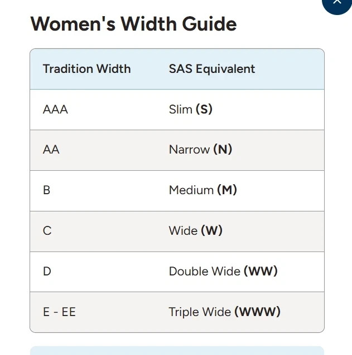
Task: Click the D width cell
Action: [x=47, y=271]
